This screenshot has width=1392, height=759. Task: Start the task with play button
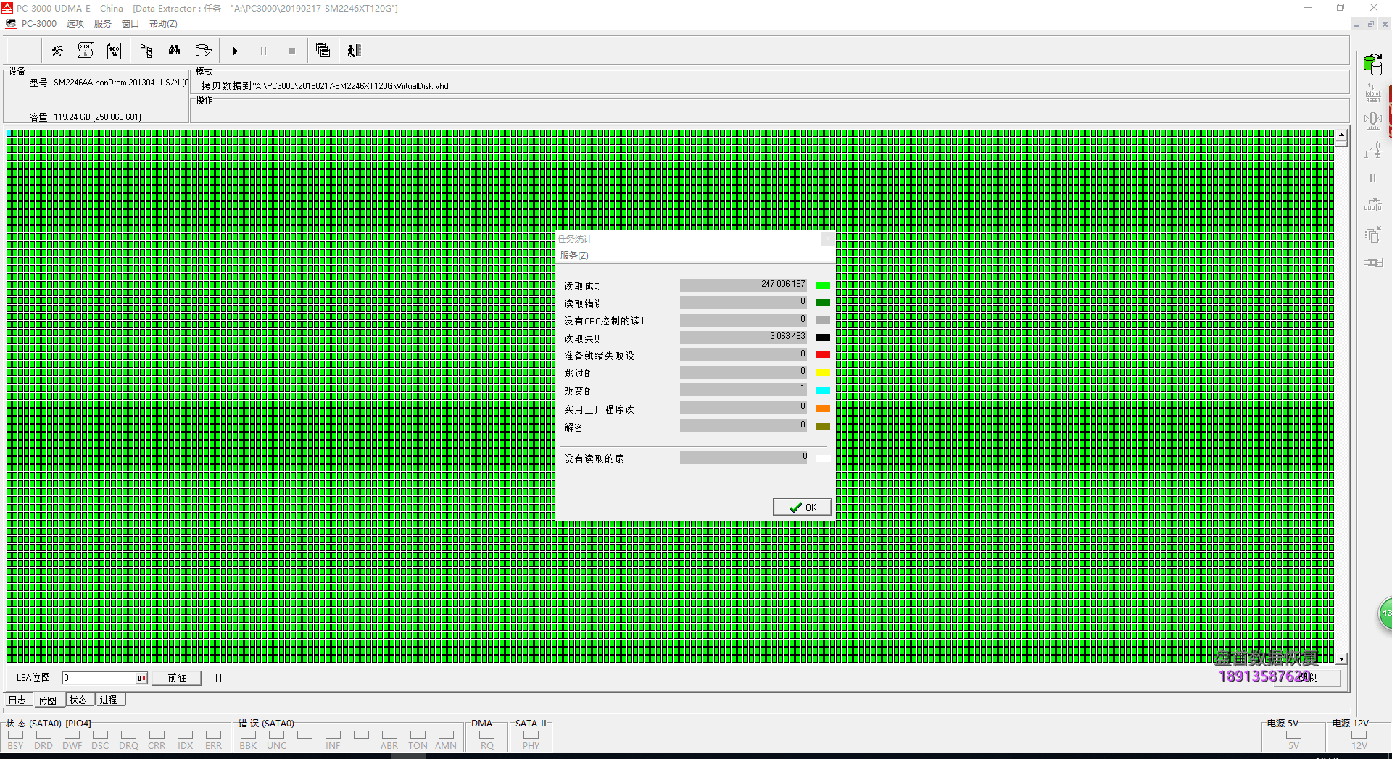235,51
